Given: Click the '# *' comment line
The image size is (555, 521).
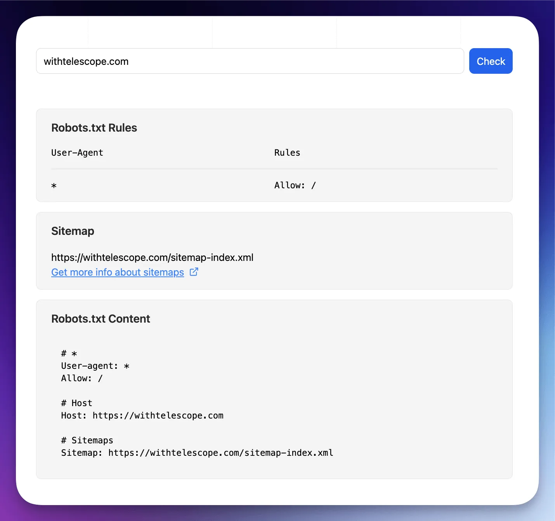Looking at the screenshot, I should [x=69, y=353].
